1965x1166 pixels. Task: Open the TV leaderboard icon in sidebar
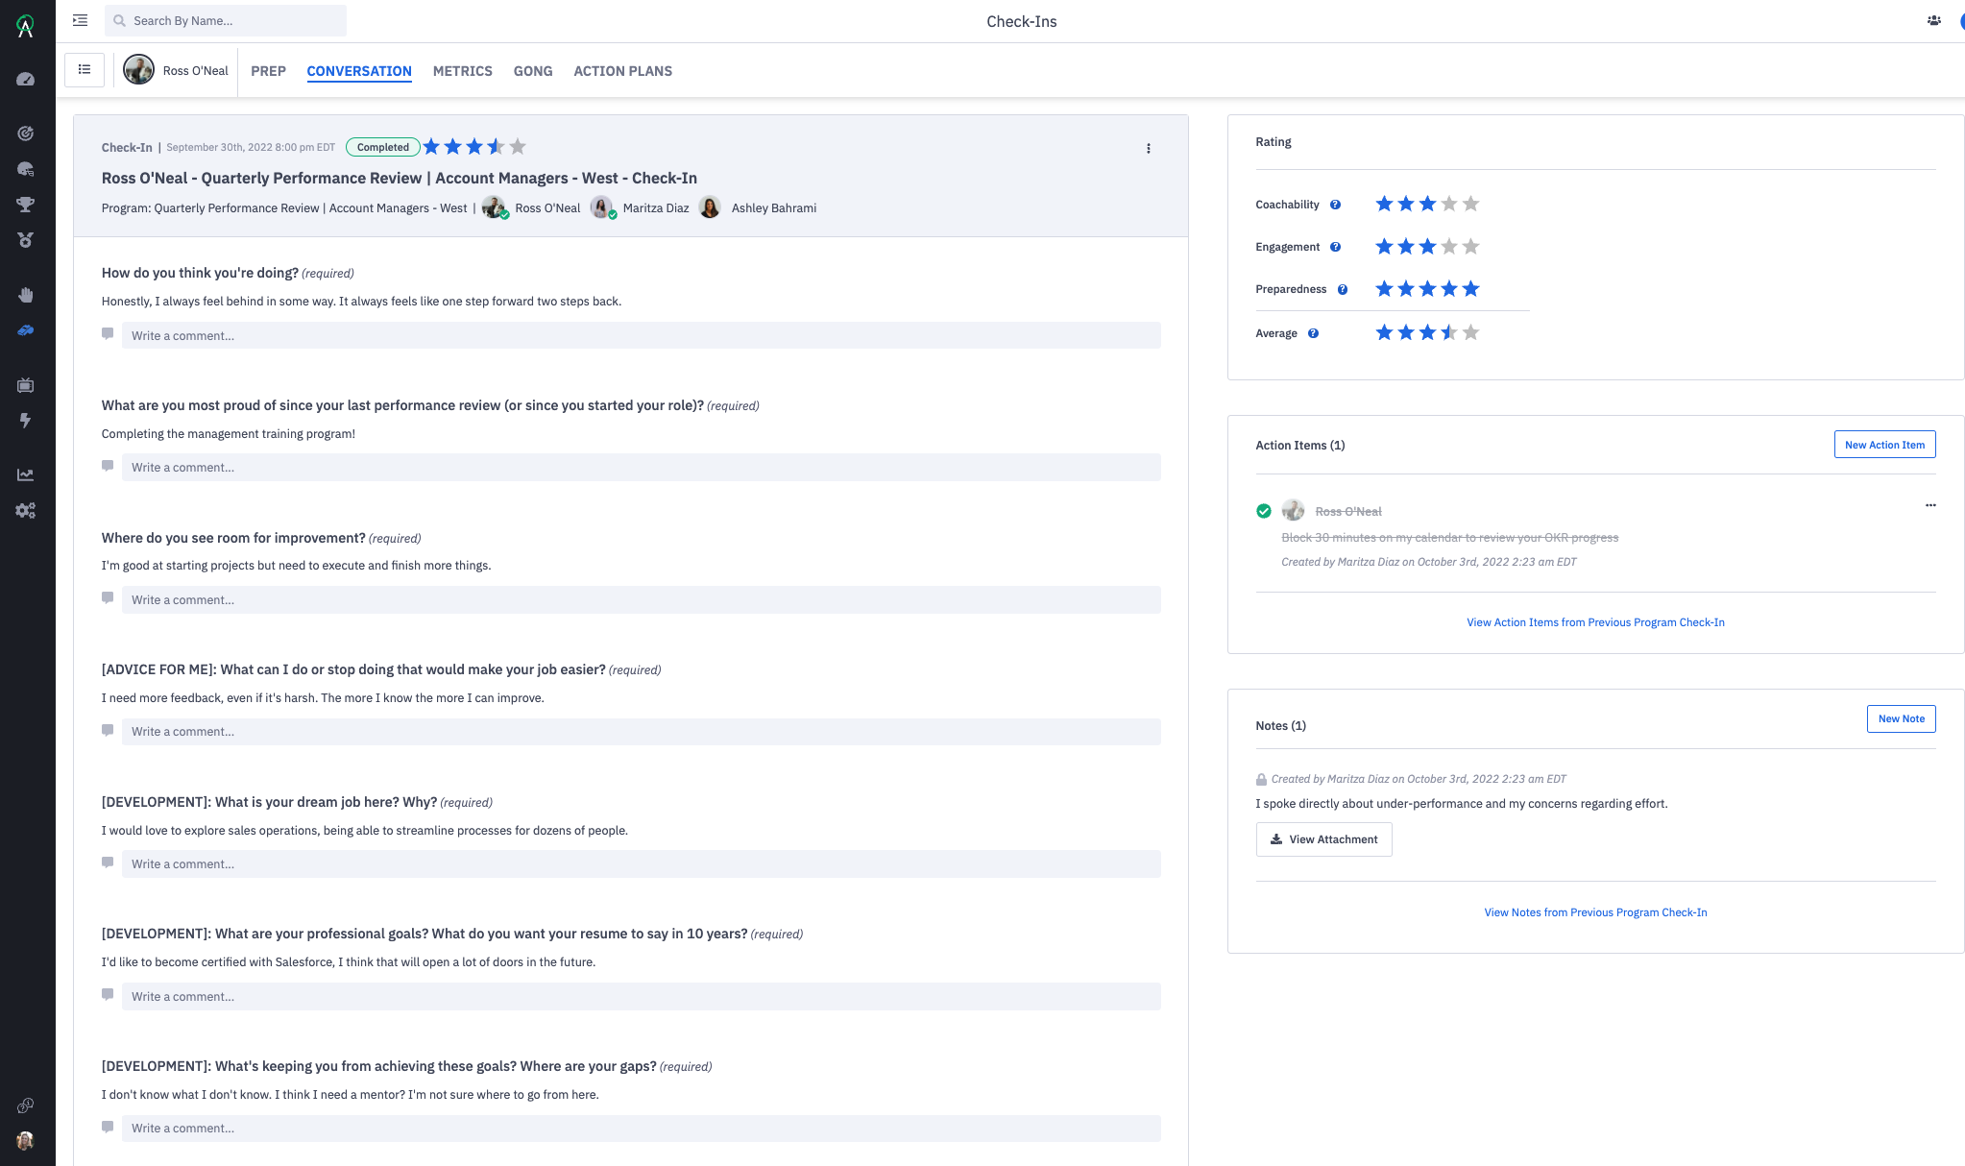(25, 384)
